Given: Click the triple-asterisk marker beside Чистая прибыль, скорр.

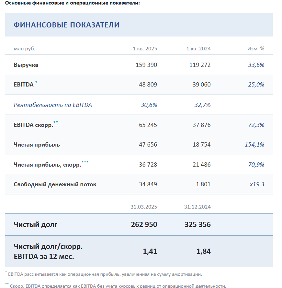Looking at the screenshot, I should click(x=85, y=162).
